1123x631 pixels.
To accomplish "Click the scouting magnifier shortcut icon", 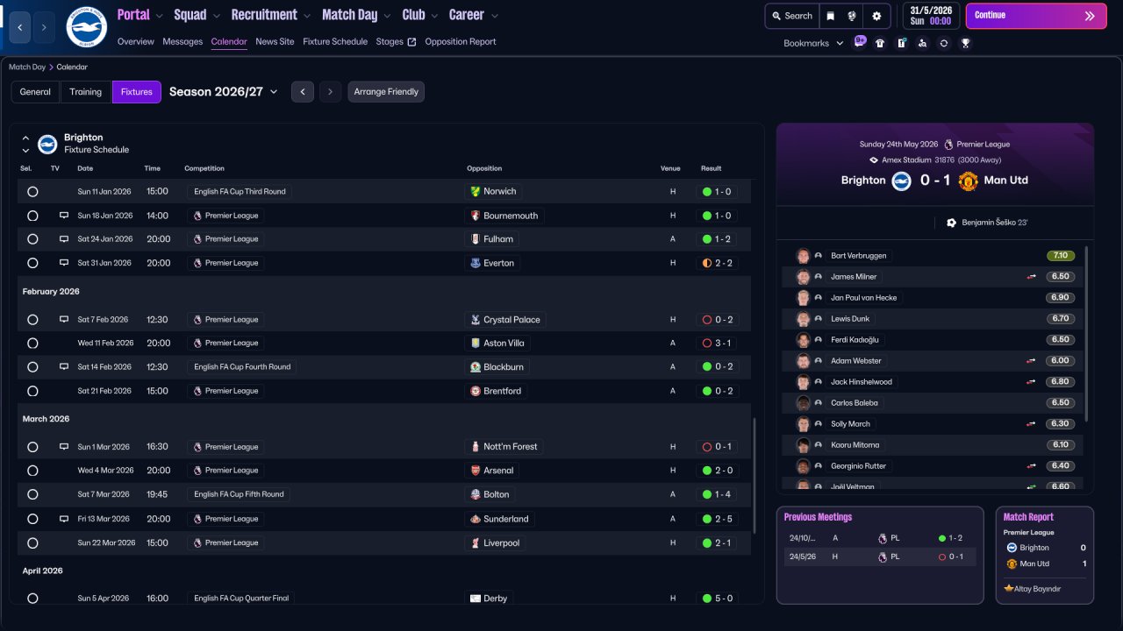I will pyautogui.click(x=922, y=43).
